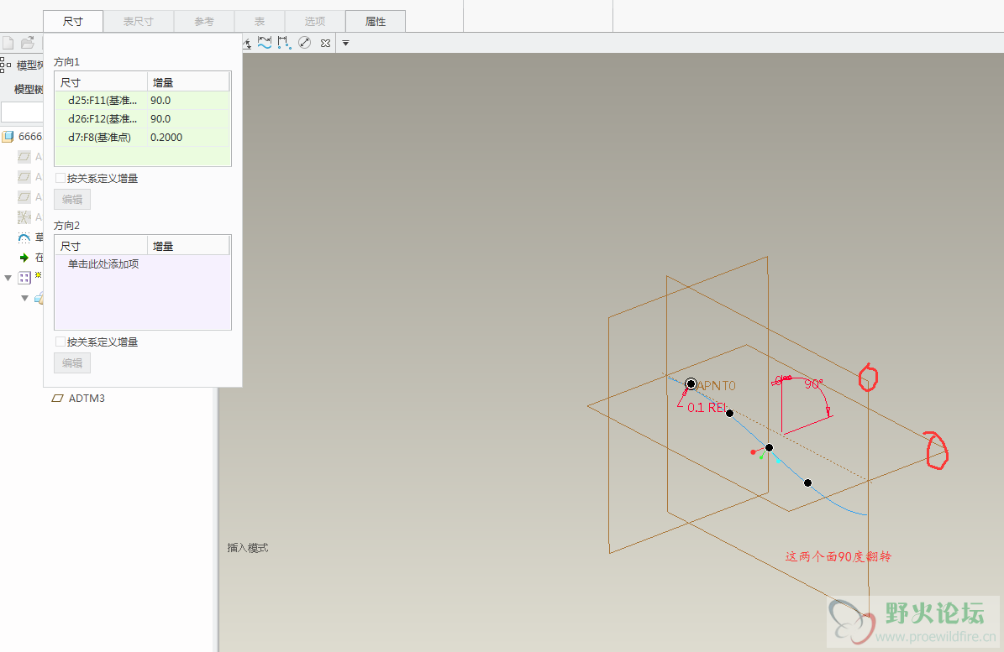Click the model tree icon
The width and height of the screenshot is (1004, 652).
6,65
